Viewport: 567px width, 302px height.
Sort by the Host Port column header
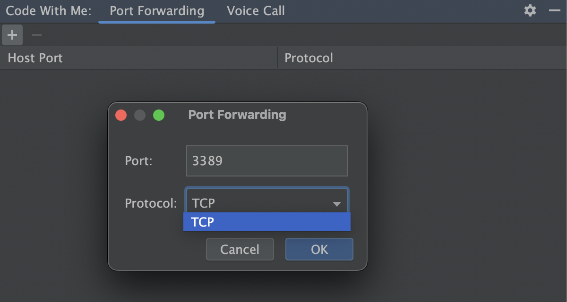point(35,58)
